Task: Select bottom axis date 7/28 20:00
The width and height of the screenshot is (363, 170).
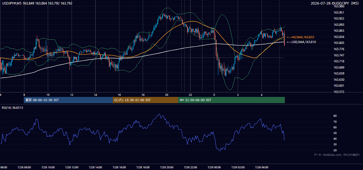Action: pyautogui.click(x=167, y=167)
